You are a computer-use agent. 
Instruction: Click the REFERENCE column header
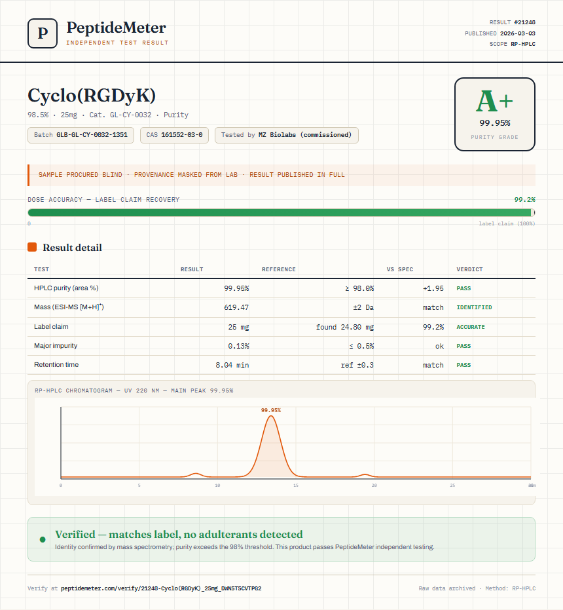coord(278,269)
